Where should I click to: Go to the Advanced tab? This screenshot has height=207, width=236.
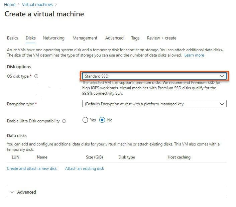(x=114, y=38)
